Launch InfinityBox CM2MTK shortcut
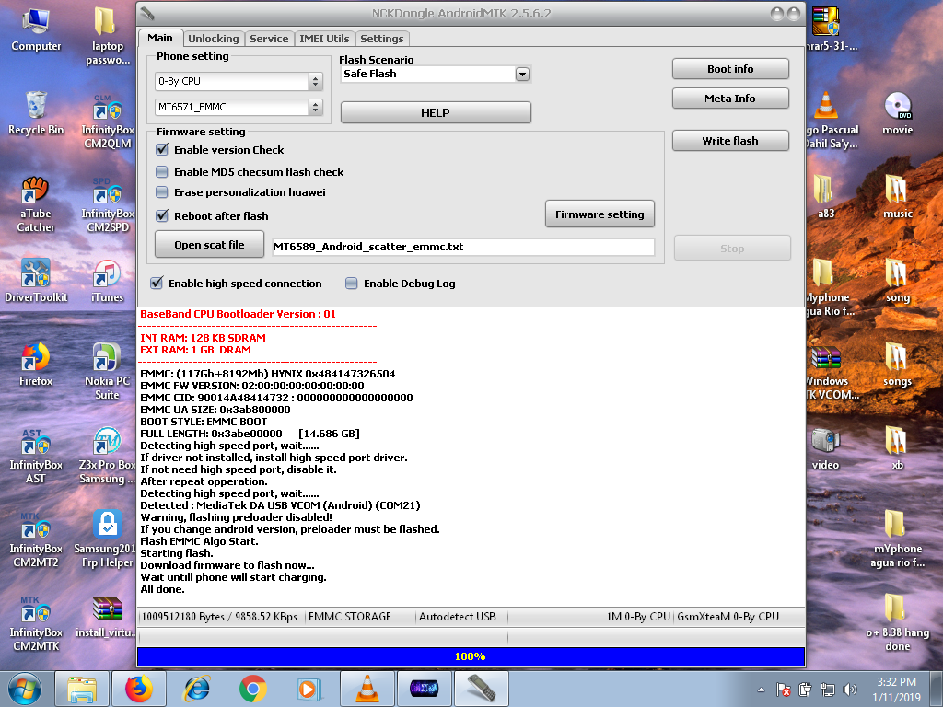The width and height of the screenshot is (943, 707). click(x=36, y=624)
